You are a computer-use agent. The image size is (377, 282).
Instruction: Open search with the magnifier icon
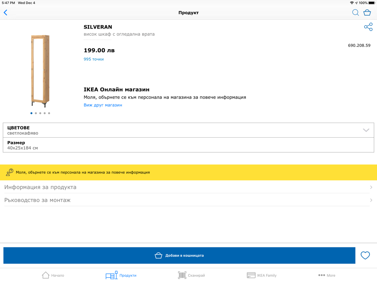[356, 12]
